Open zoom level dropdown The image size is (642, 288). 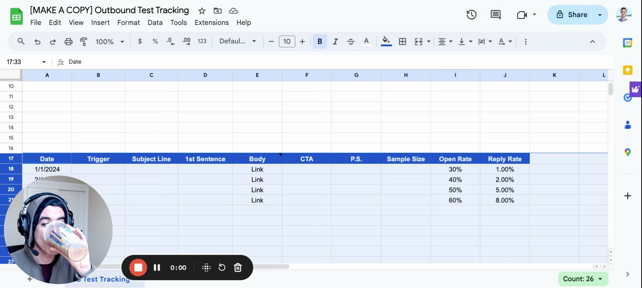110,42
